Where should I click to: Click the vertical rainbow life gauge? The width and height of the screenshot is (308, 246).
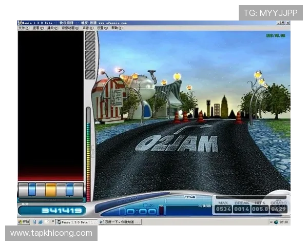pyautogui.click(x=88, y=154)
